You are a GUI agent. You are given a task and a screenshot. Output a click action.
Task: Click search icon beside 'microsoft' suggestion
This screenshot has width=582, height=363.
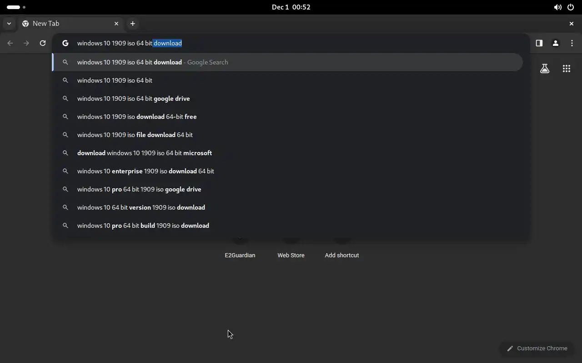(65, 153)
